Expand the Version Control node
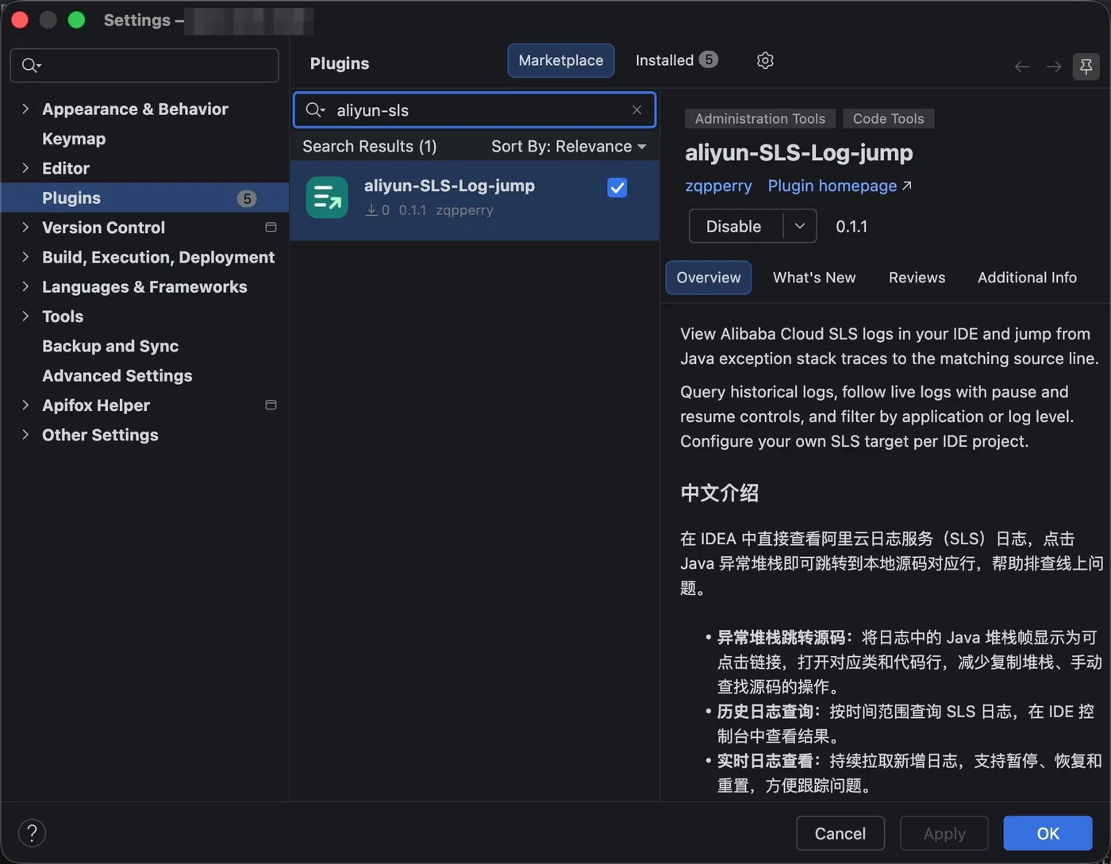Image resolution: width=1111 pixels, height=864 pixels. pyautogui.click(x=25, y=228)
